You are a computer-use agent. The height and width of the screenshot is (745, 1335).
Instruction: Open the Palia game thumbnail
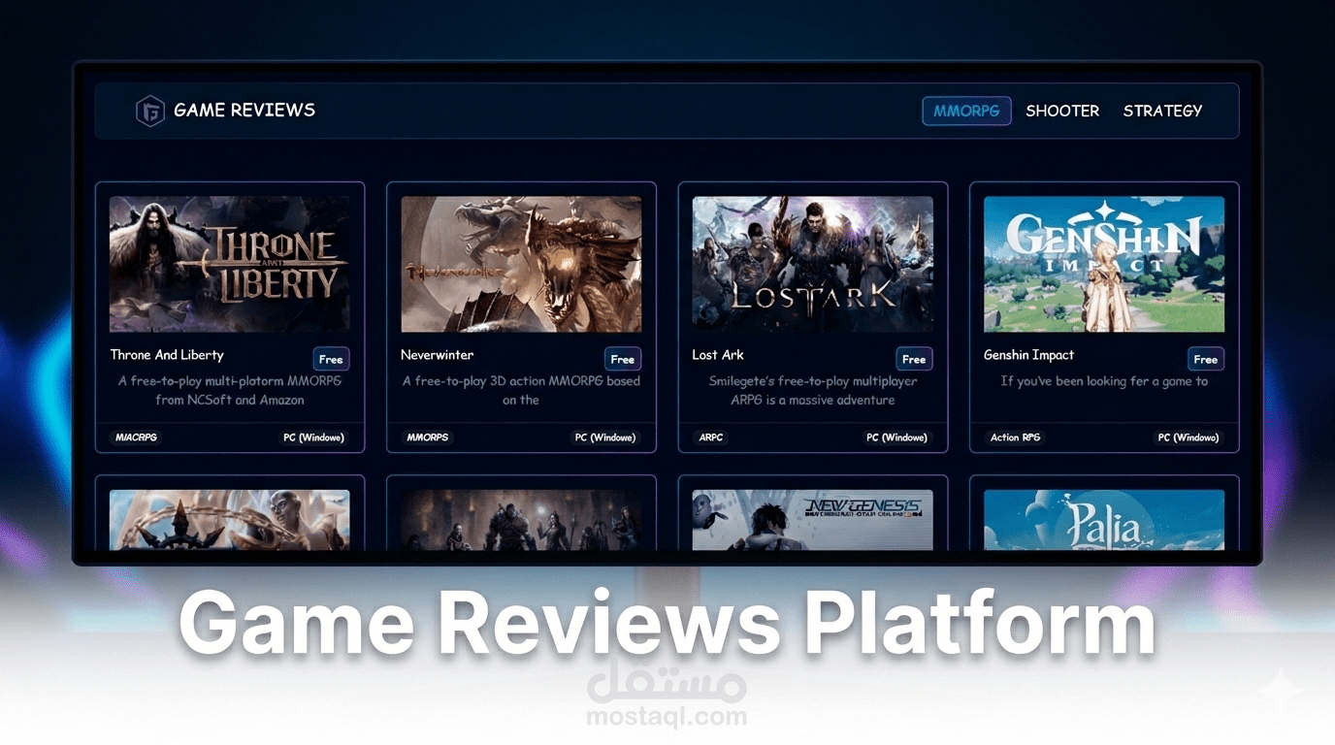coord(1104,520)
